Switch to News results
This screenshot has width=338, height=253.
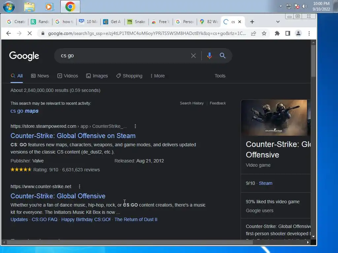pyautogui.click(x=40, y=76)
